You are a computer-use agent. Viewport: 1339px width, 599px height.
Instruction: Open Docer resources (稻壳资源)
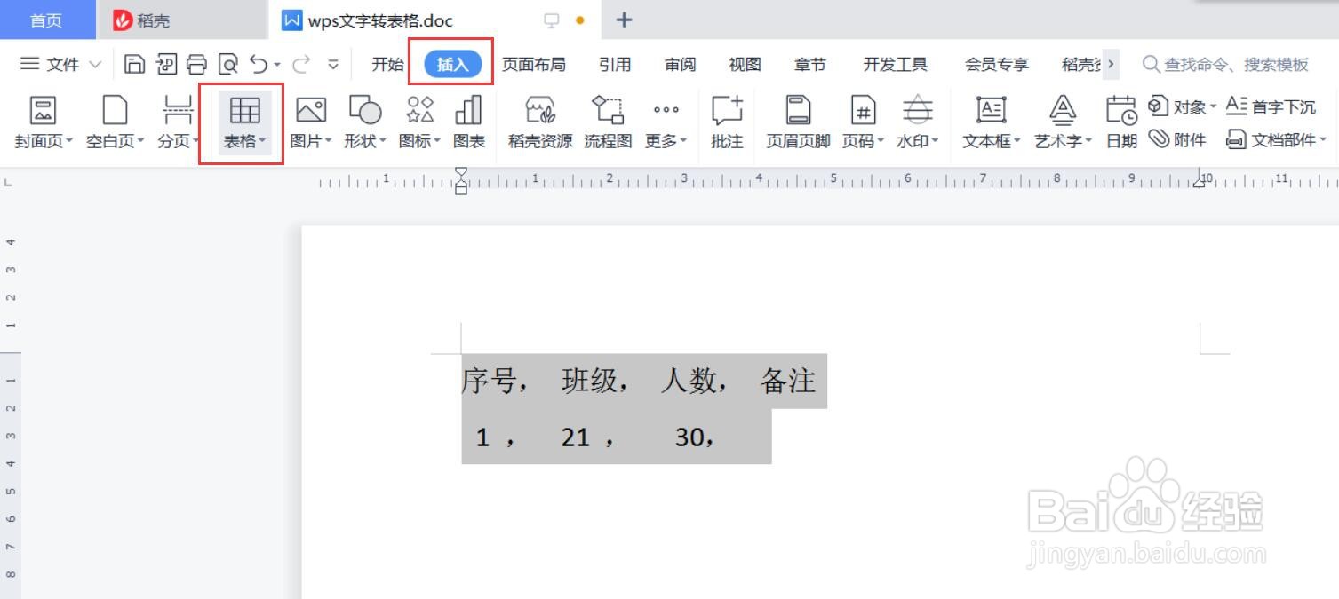540,122
